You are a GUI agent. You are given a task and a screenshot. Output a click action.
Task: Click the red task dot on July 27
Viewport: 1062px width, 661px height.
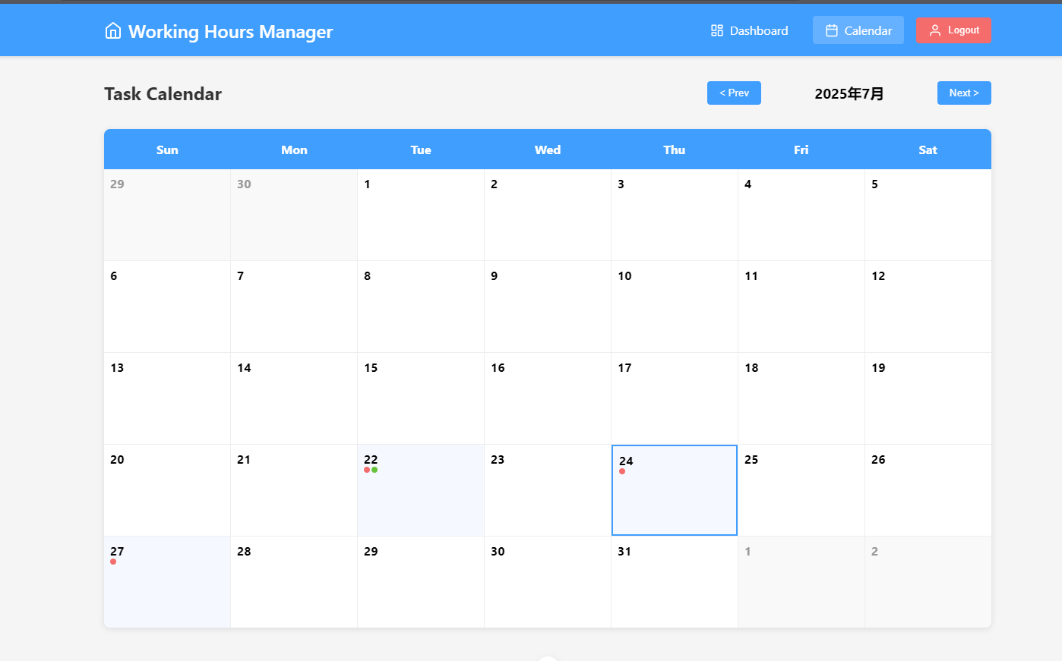(x=113, y=562)
